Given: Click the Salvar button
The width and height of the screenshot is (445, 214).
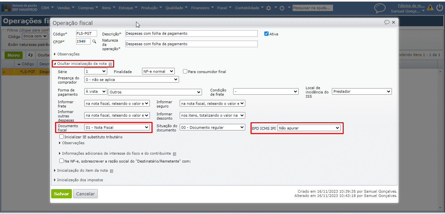Looking at the screenshot, I should pos(61,194).
